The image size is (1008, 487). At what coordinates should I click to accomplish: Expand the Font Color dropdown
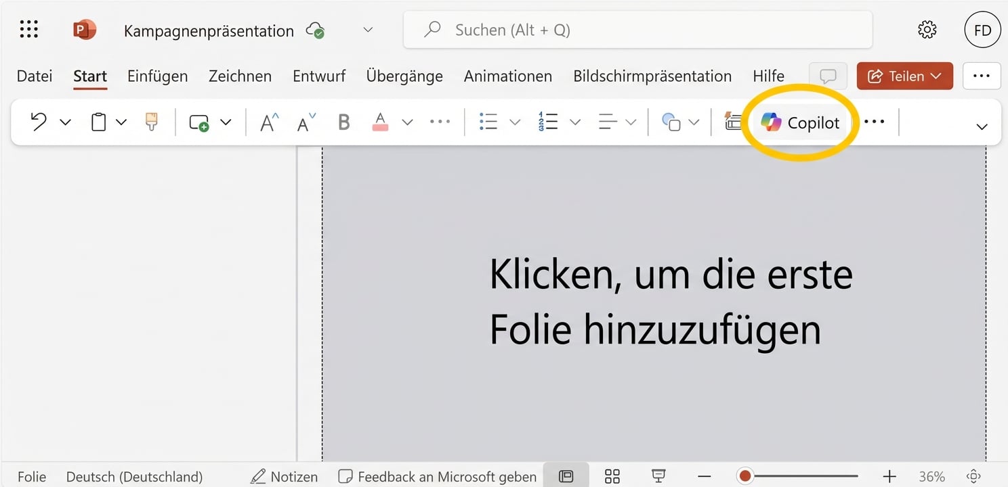(407, 122)
